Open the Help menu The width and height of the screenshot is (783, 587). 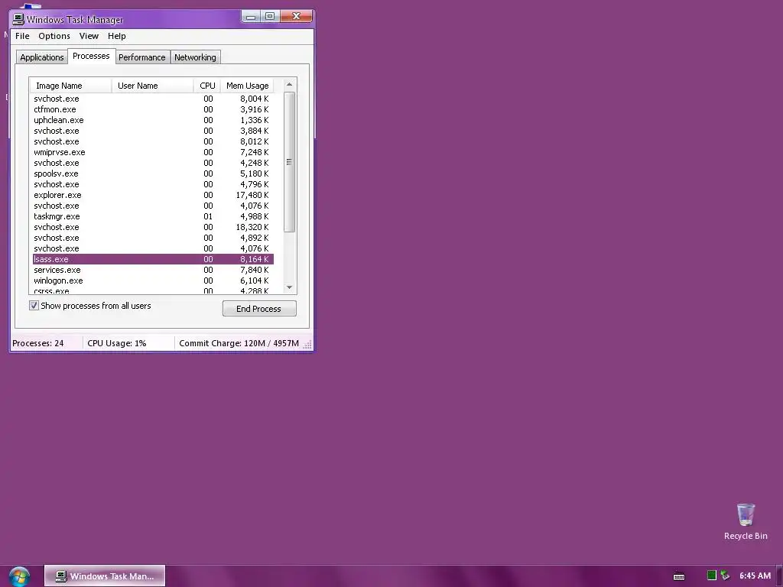click(117, 36)
